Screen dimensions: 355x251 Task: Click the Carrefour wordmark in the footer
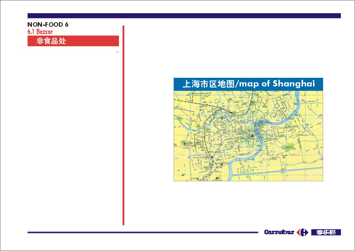pyautogui.click(x=279, y=232)
